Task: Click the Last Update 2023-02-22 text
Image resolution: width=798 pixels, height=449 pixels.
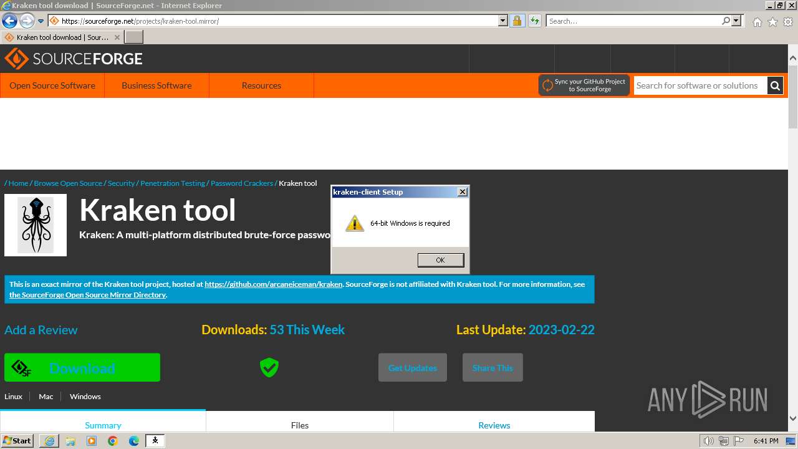Action: coord(526,330)
